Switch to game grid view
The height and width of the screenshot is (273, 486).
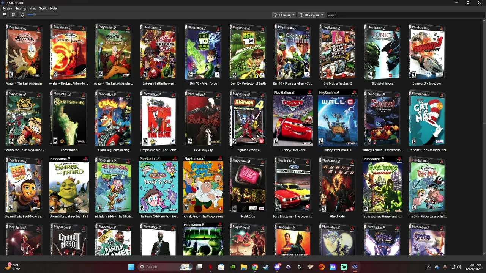(x=13, y=15)
